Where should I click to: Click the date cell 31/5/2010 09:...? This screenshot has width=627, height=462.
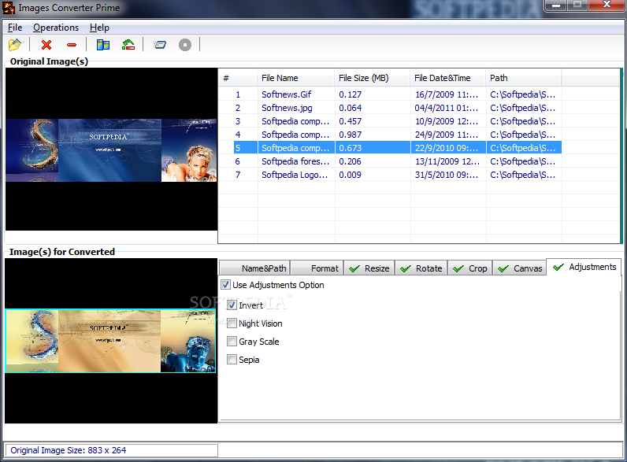click(447, 175)
